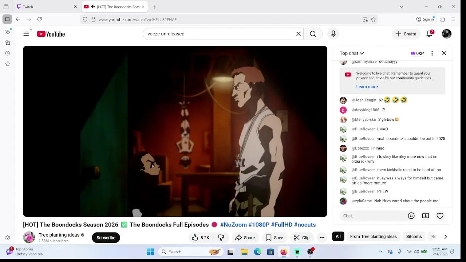This screenshot has height=262, width=466.
Task: Follow the Learn more link in chat
Action: tap(367, 87)
